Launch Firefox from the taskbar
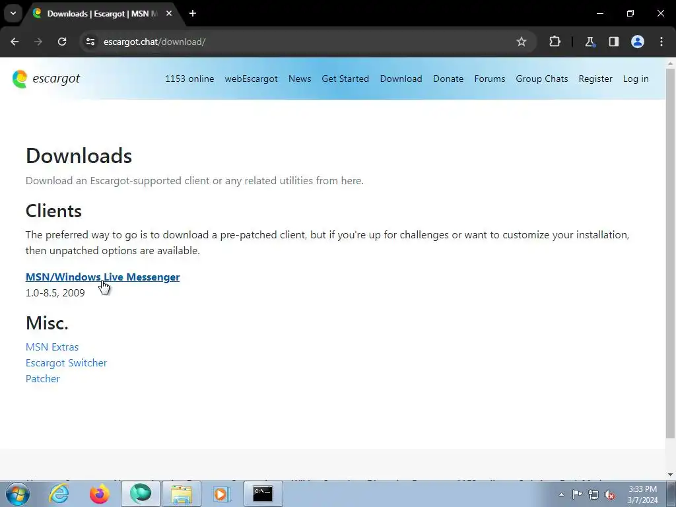This screenshot has height=507, width=676. 100,494
